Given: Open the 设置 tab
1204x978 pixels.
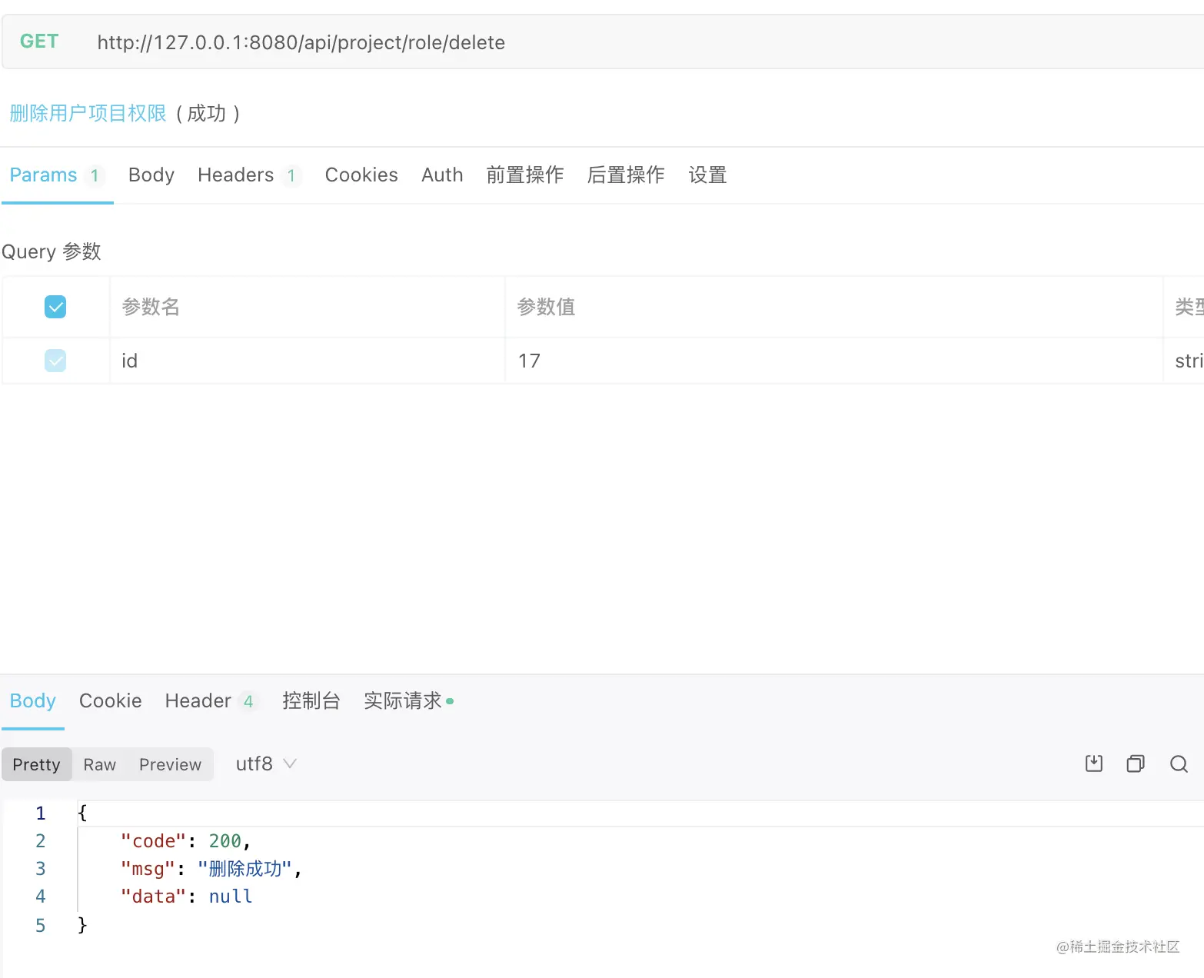Looking at the screenshot, I should click(707, 175).
